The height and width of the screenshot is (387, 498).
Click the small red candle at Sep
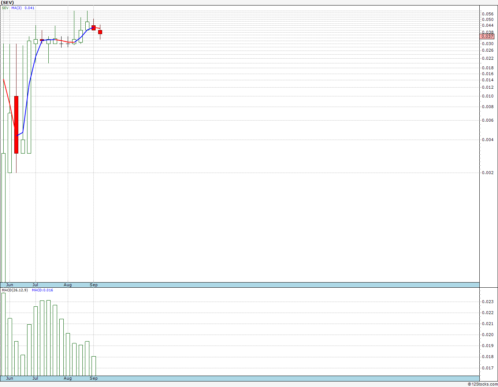point(93,27)
